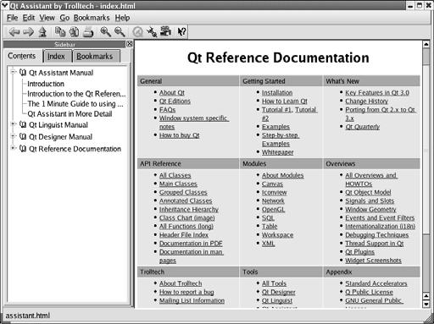The image size is (434, 324).
Task: Select Qt Assistant in More Detail item
Action: 70,114
